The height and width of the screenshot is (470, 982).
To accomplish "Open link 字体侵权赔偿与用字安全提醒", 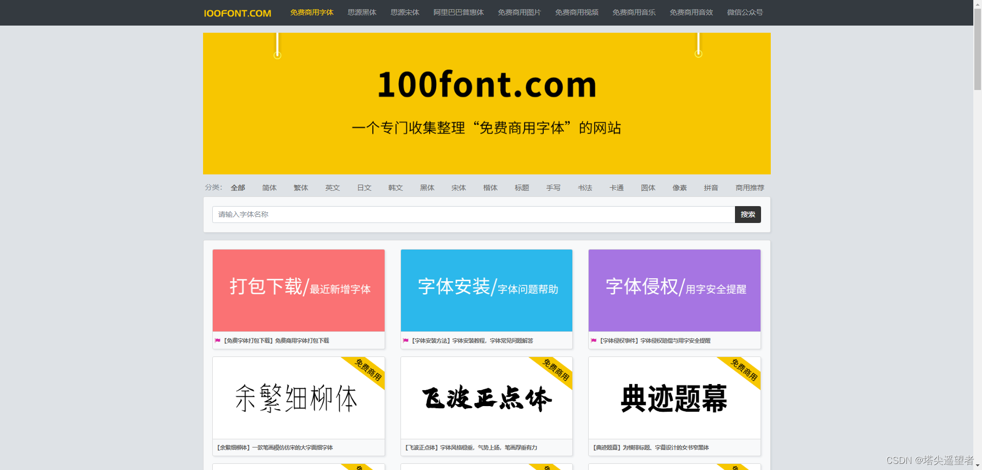I will point(675,341).
